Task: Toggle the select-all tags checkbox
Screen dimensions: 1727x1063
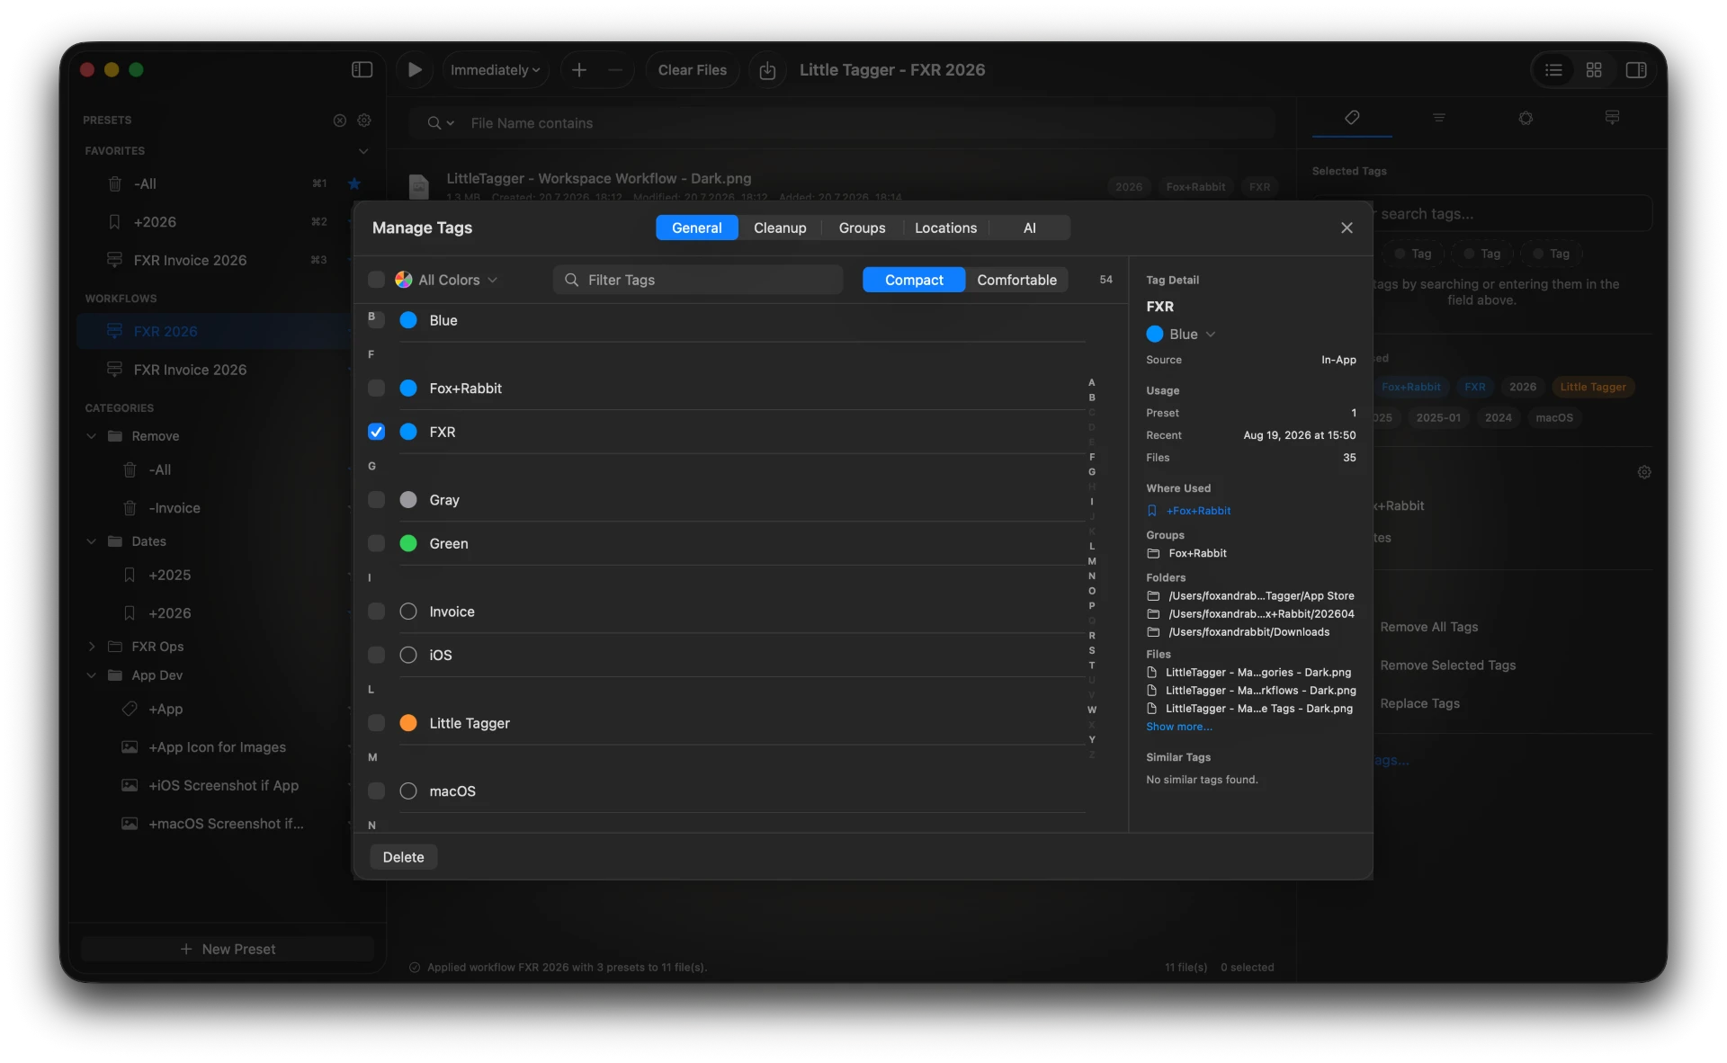Action: tap(376, 280)
